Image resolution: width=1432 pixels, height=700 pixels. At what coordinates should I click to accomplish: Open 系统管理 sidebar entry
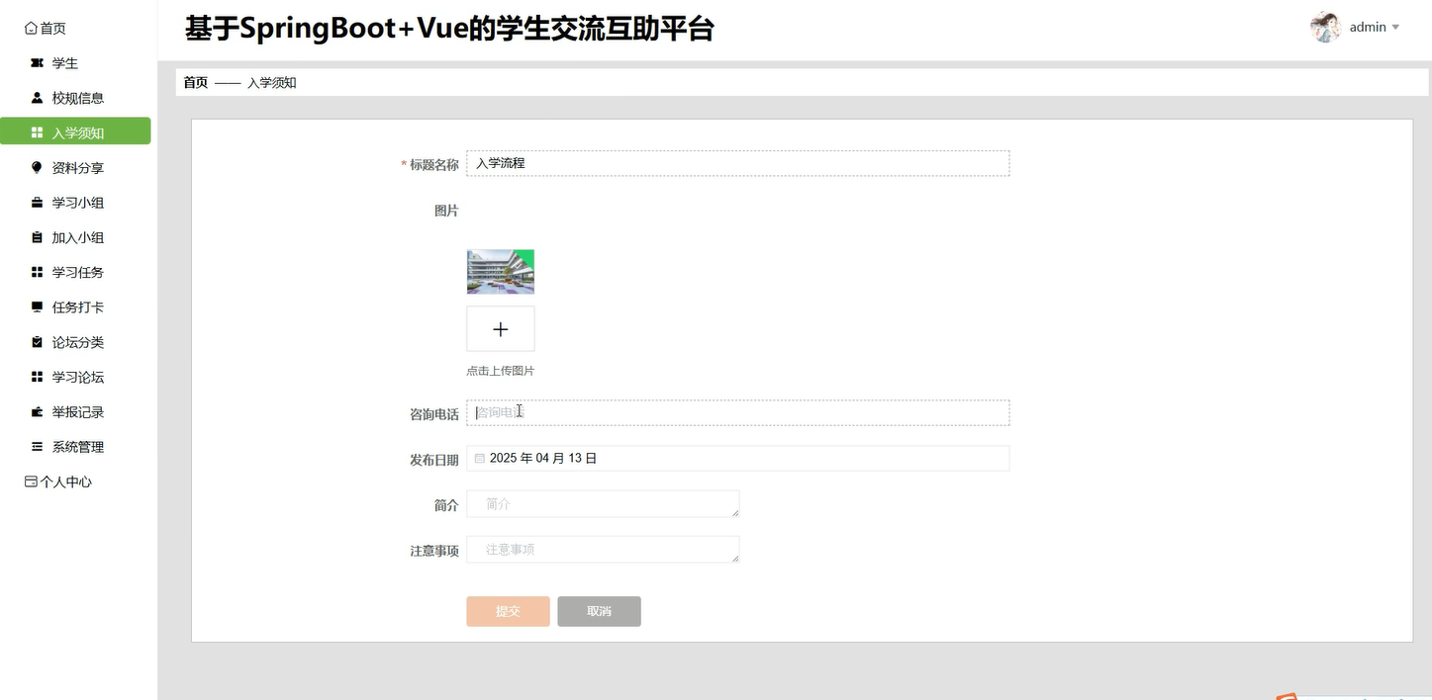78,447
